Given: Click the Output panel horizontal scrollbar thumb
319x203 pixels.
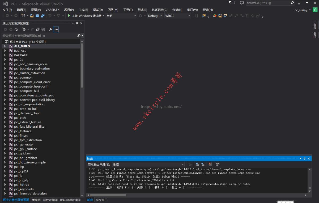Looking at the screenshot, I should (x=108, y=195).
